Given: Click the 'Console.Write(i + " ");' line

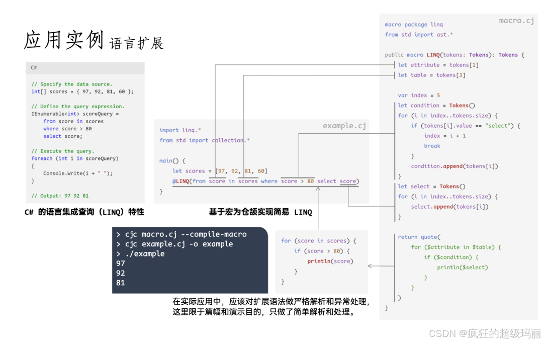Looking at the screenshot, I should point(78,173).
